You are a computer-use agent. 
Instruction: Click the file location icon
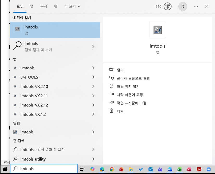(111, 86)
